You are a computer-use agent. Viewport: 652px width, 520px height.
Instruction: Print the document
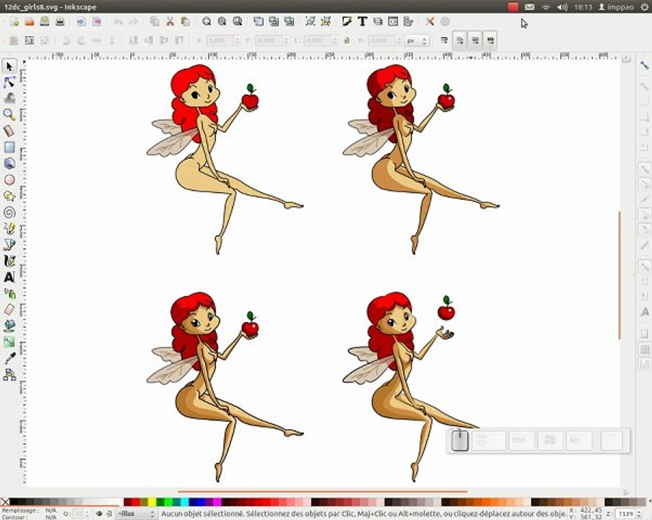coord(60,22)
